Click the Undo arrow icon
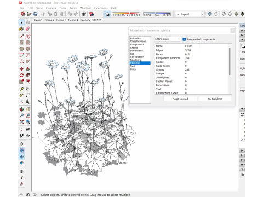This screenshot has width=263, height=197. tap(70, 14)
